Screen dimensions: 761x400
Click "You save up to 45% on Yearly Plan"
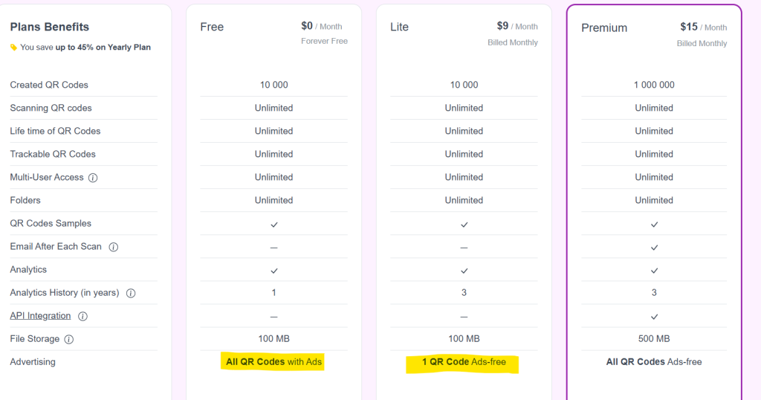click(x=85, y=48)
